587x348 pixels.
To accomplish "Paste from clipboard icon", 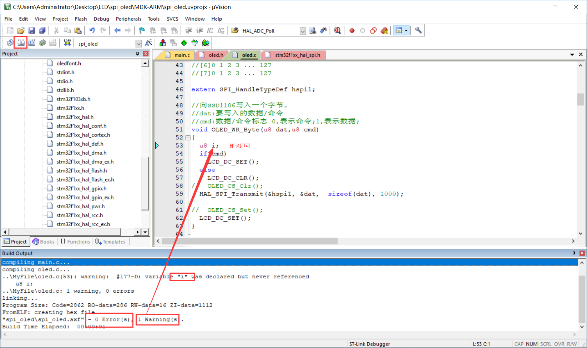I will click(78, 31).
